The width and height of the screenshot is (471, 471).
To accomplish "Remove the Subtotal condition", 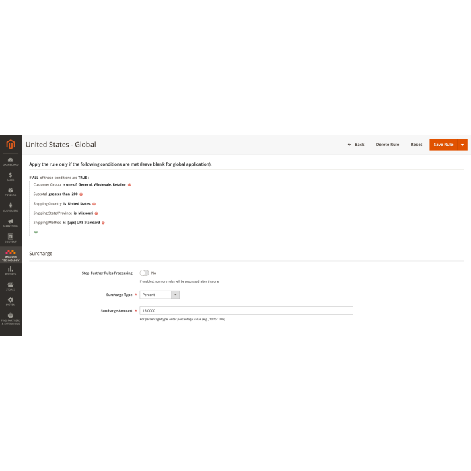I will coord(81,194).
